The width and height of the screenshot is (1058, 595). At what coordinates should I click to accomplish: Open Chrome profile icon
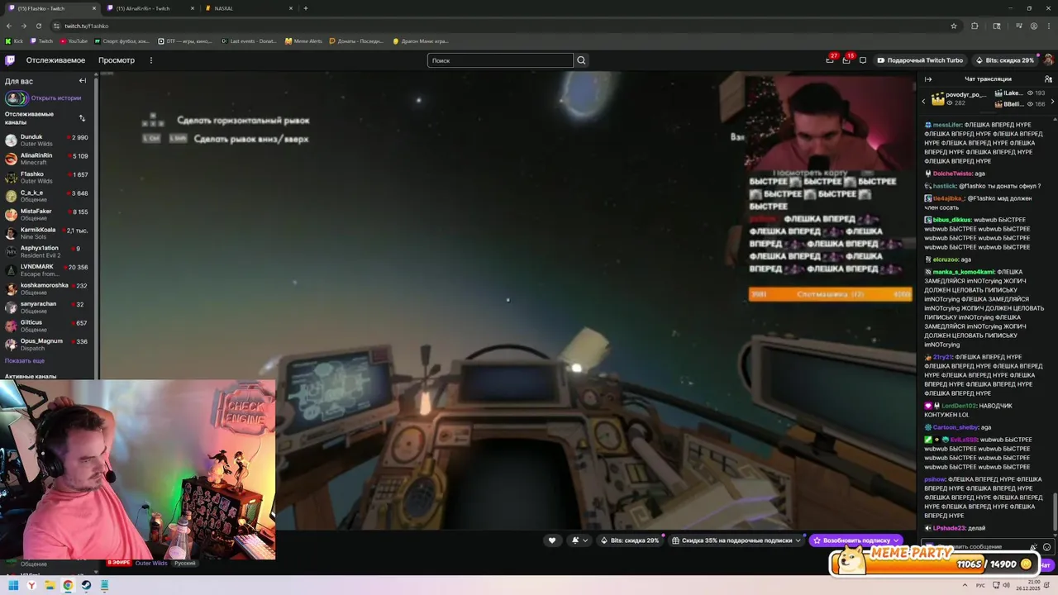pyautogui.click(x=1033, y=26)
